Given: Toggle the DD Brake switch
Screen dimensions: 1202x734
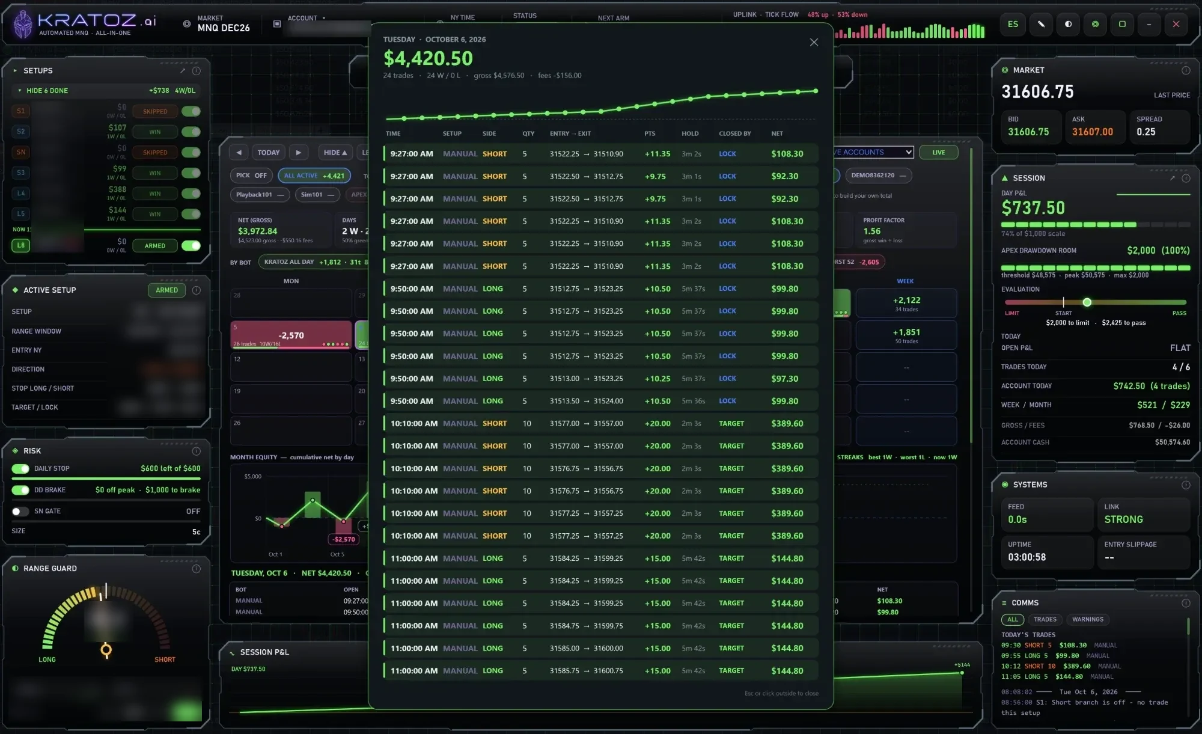Looking at the screenshot, I should click(20, 490).
